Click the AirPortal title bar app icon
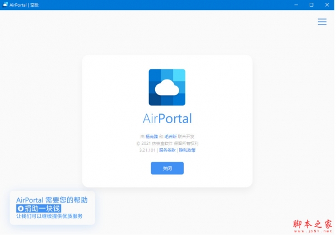Image resolution: width=336 pixels, height=235 pixels. point(5,4)
